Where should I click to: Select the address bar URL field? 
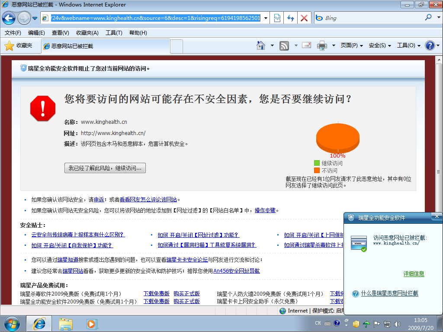(155, 18)
